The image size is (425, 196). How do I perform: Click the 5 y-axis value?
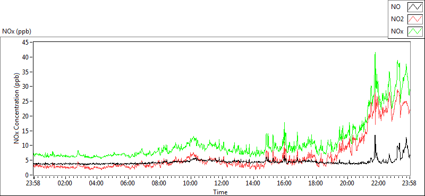(28, 160)
